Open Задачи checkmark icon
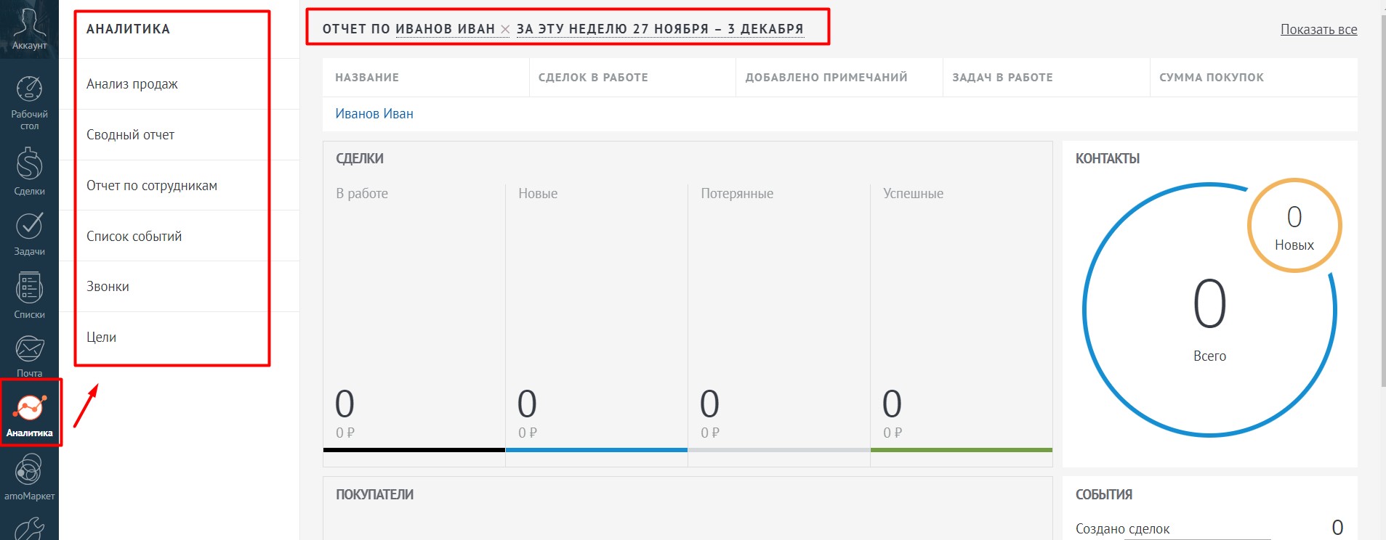Image resolution: width=1386 pixels, height=540 pixels. click(29, 234)
